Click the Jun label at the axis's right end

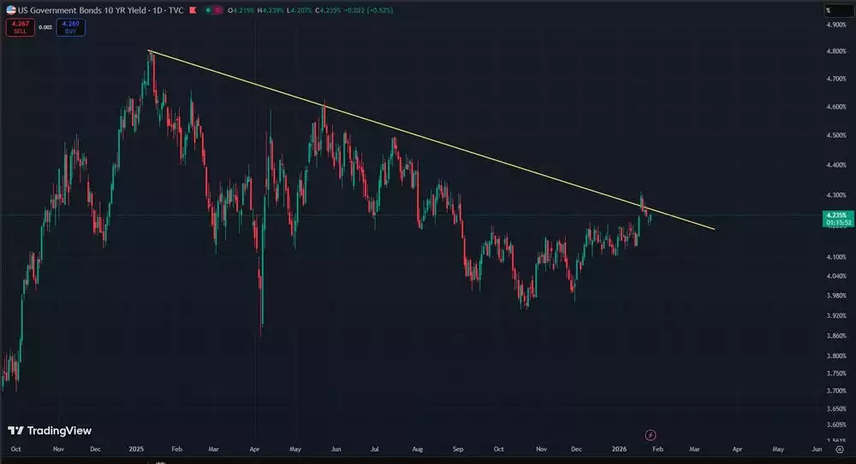coord(817,449)
